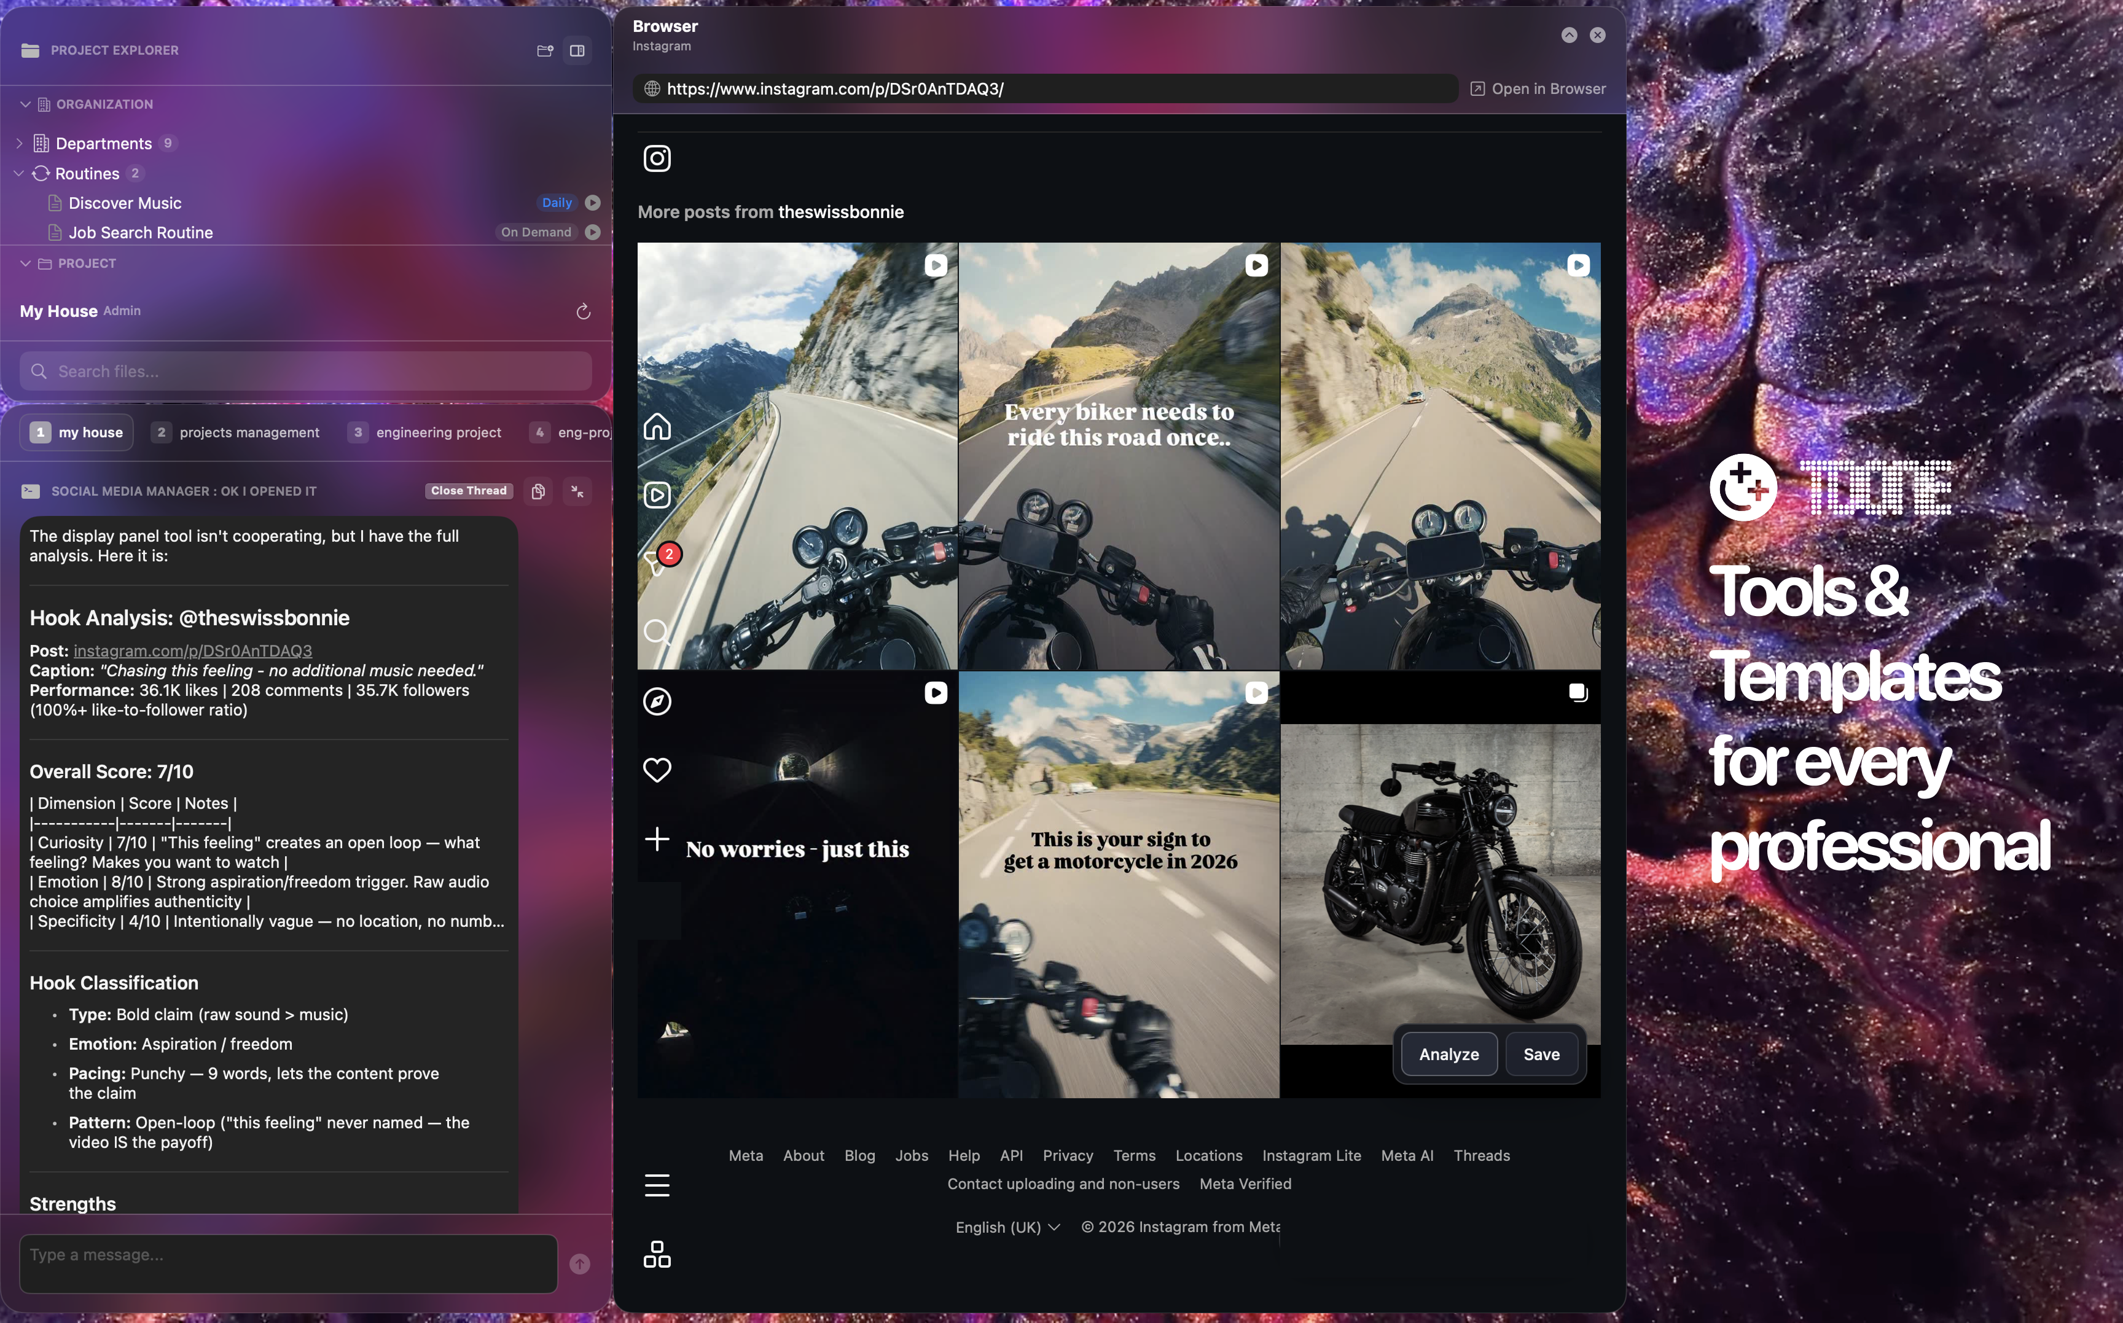Collapse the chat thread view
The height and width of the screenshot is (1323, 2123).
click(x=577, y=491)
